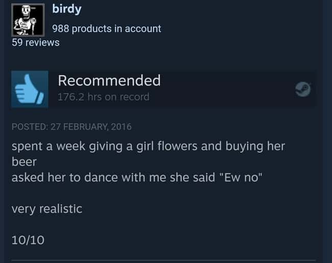Click the word POSTED label
The image size is (332, 263).
[30, 127]
